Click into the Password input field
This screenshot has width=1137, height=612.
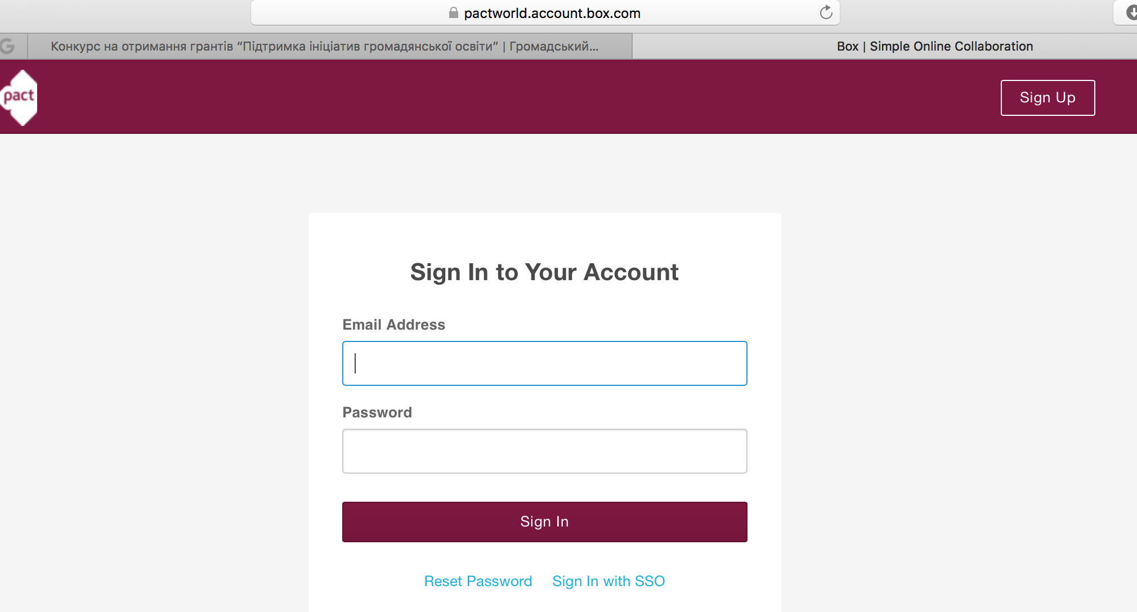coord(544,451)
